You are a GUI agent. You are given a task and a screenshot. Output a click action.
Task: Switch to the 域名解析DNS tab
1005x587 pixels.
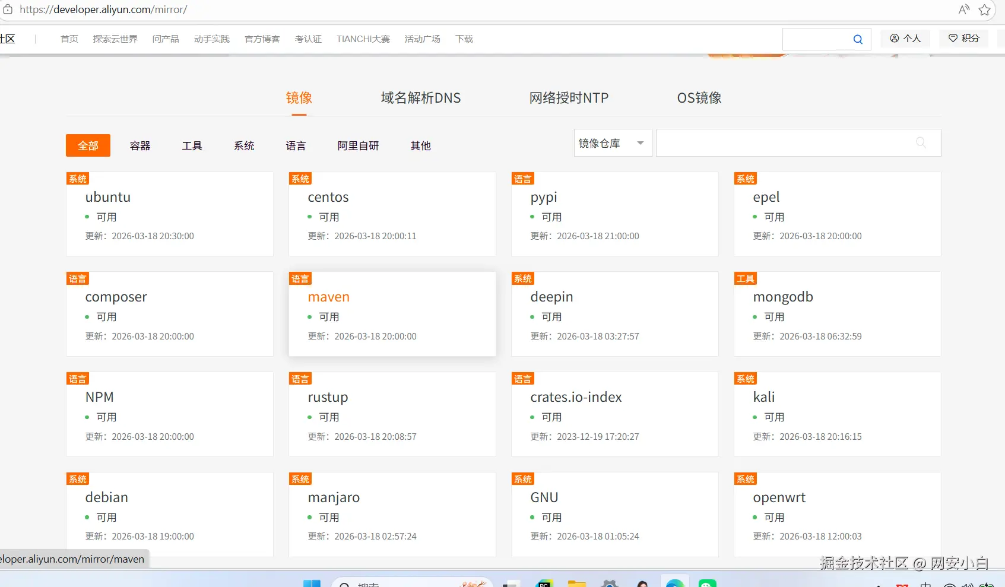pos(421,98)
